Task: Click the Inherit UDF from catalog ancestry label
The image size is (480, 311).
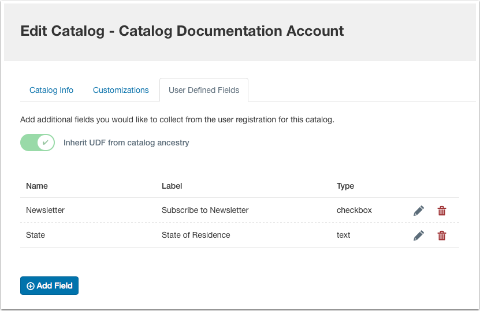Action: [126, 143]
